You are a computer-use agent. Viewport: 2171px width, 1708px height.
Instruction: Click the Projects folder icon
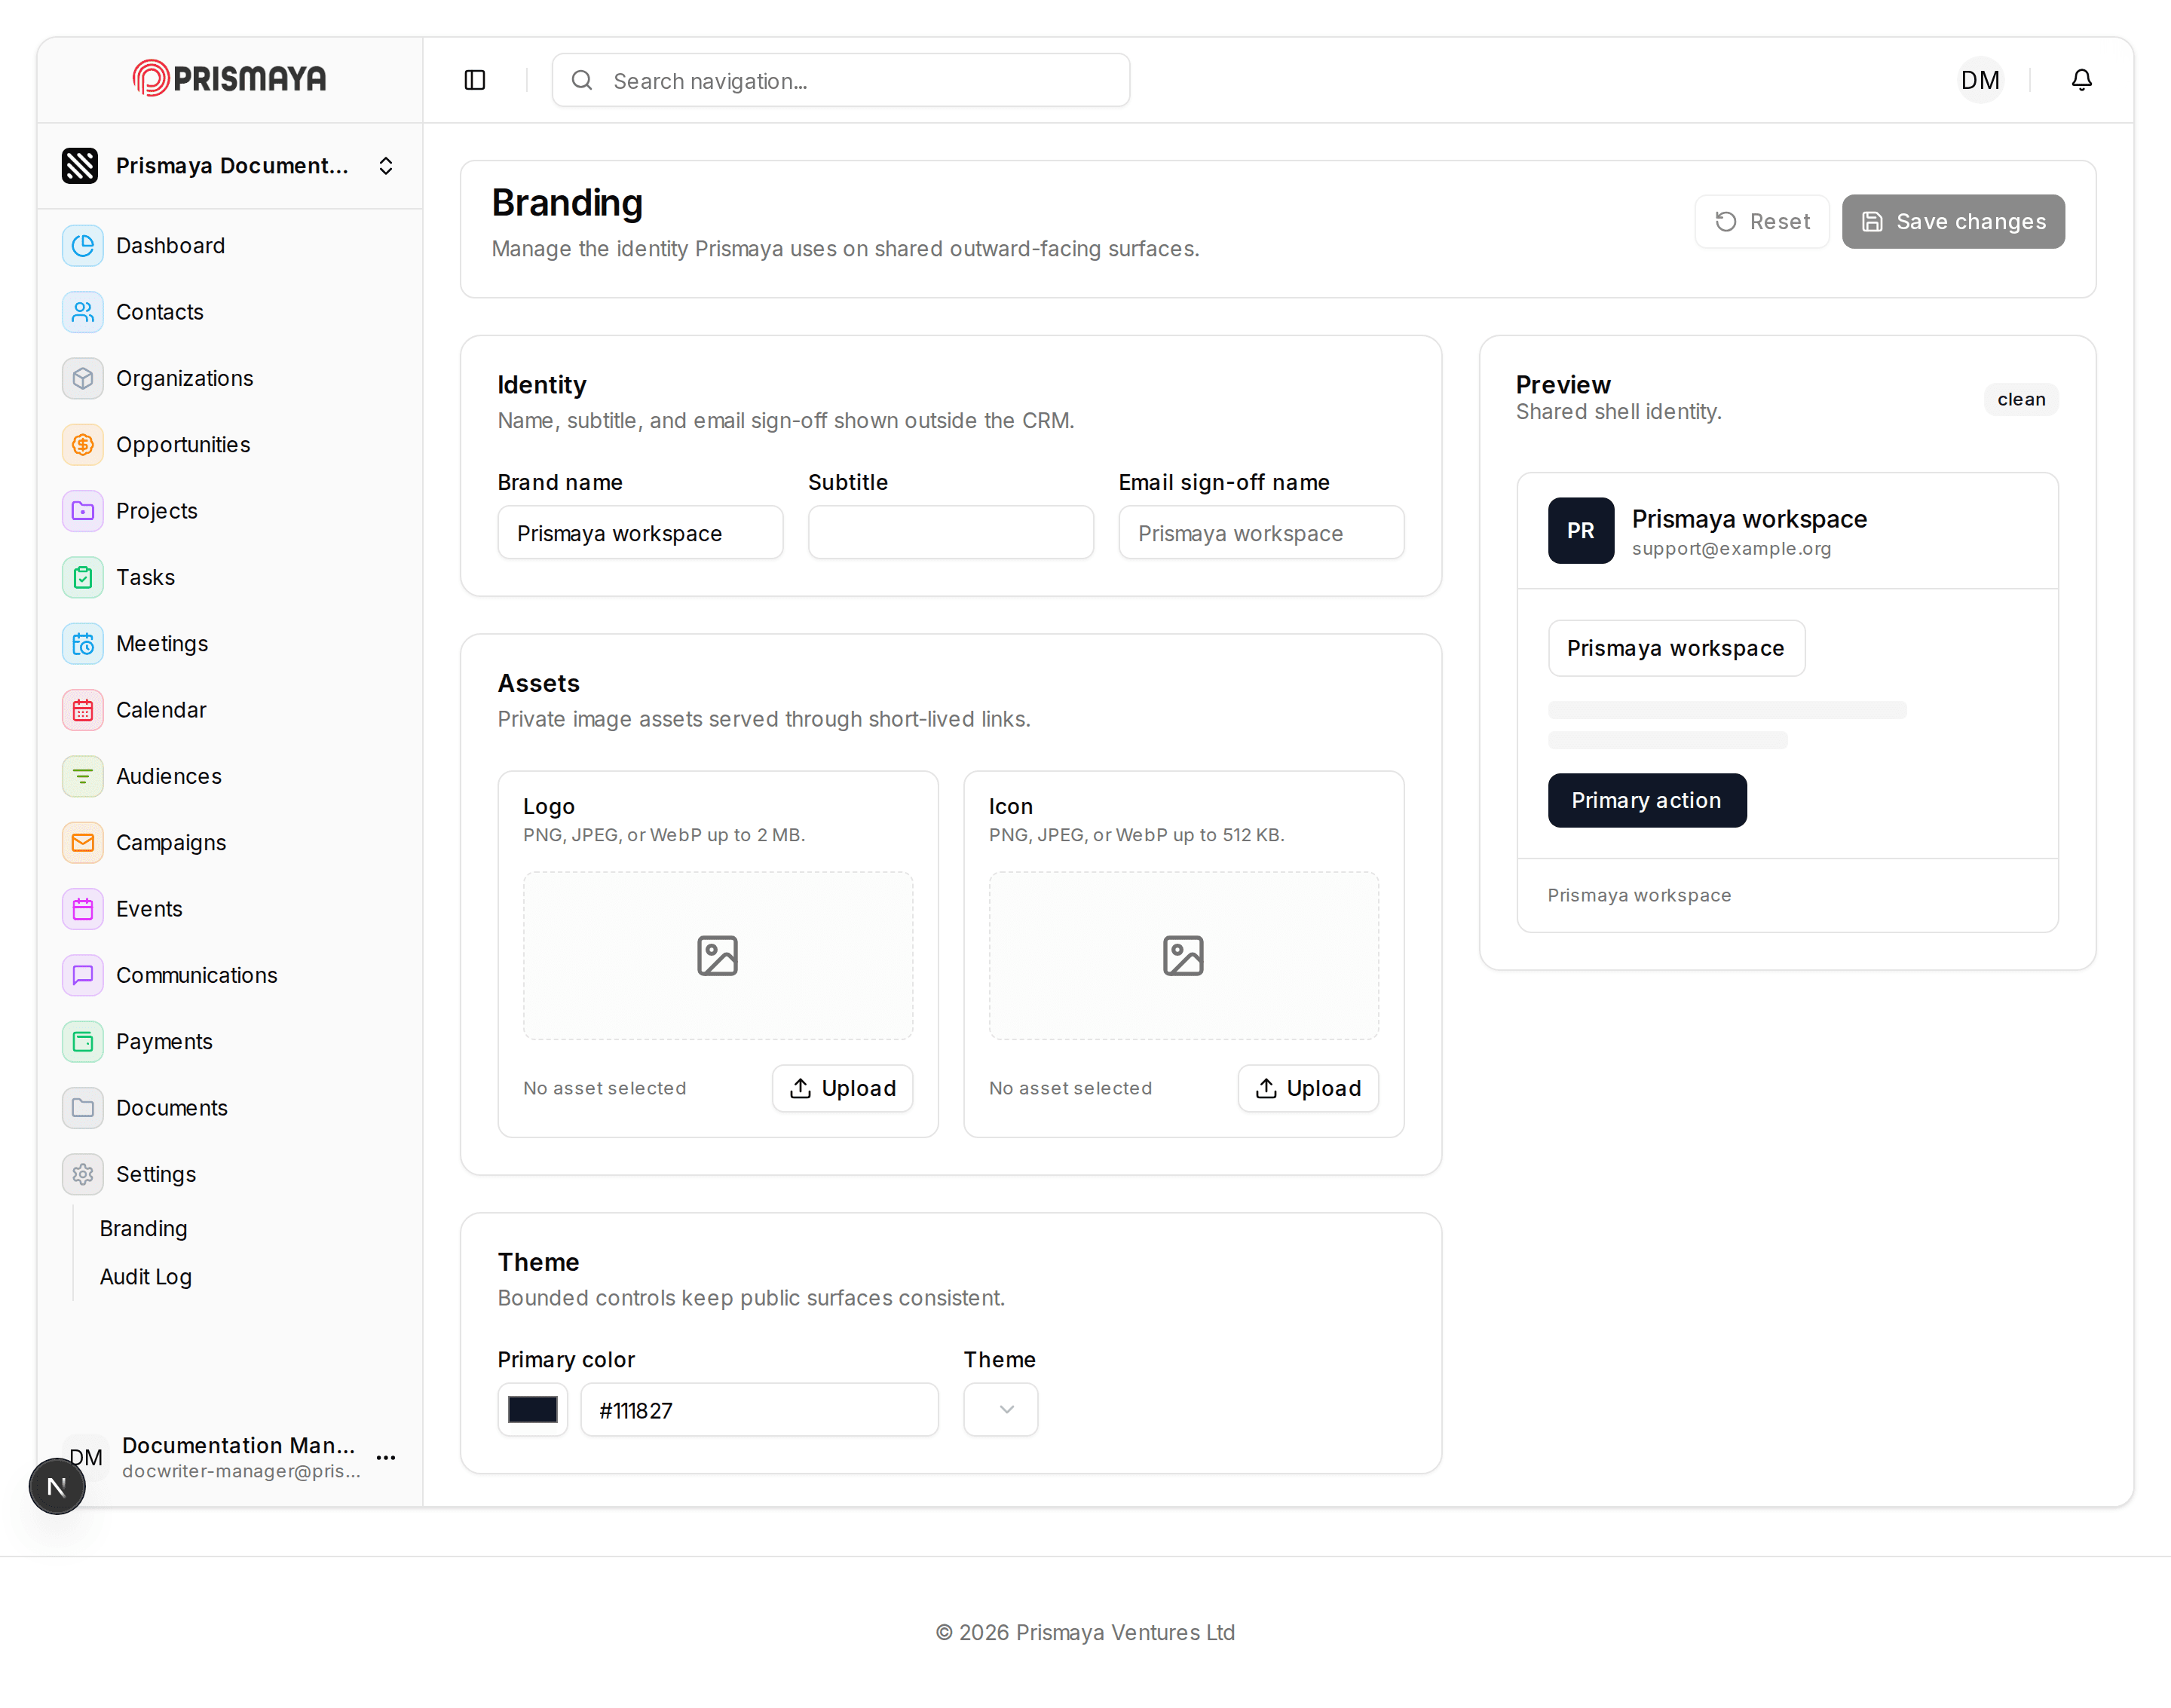click(x=83, y=511)
